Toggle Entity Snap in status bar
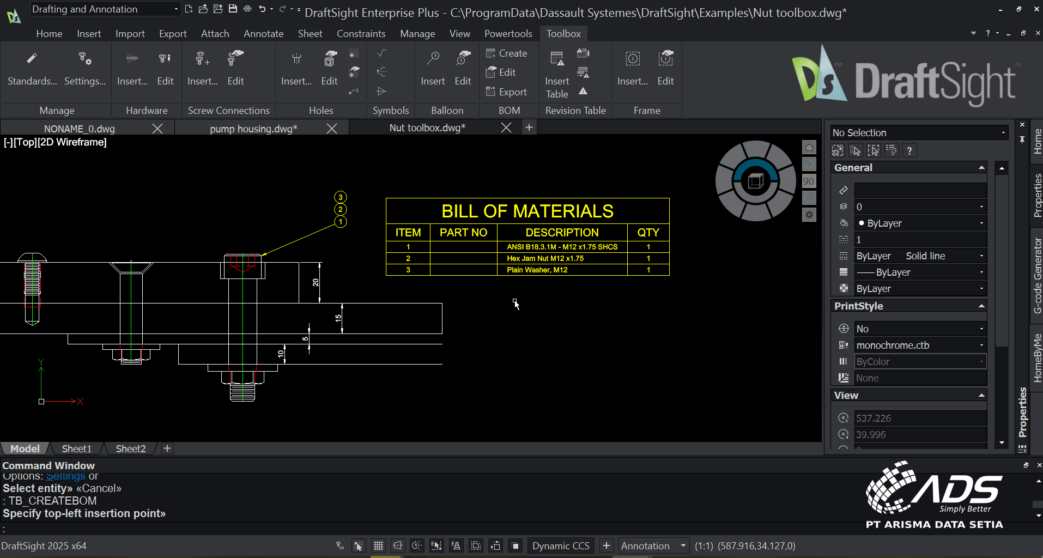This screenshot has width=1043, height=558. (436, 545)
